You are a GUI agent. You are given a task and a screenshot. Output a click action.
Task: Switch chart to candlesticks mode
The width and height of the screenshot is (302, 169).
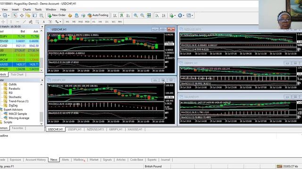point(122,15)
